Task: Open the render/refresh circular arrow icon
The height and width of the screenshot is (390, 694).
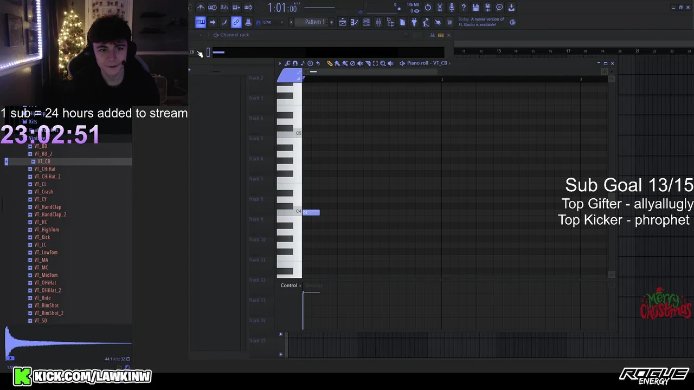Action: pyautogui.click(x=428, y=8)
